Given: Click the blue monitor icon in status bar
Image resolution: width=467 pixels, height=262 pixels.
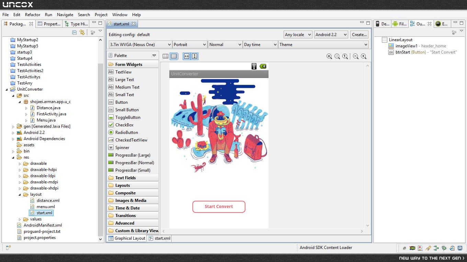Looking at the screenshot, I should [x=460, y=248].
